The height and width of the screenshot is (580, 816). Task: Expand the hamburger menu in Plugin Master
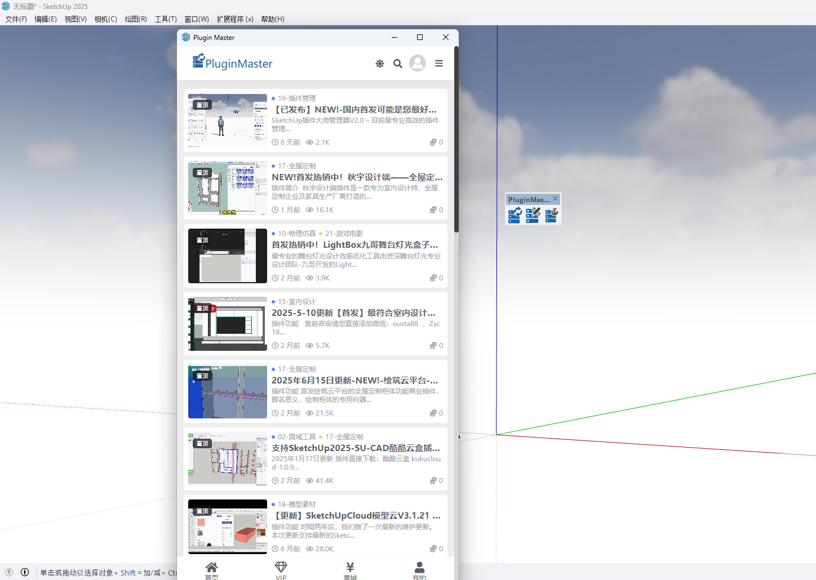tap(439, 64)
